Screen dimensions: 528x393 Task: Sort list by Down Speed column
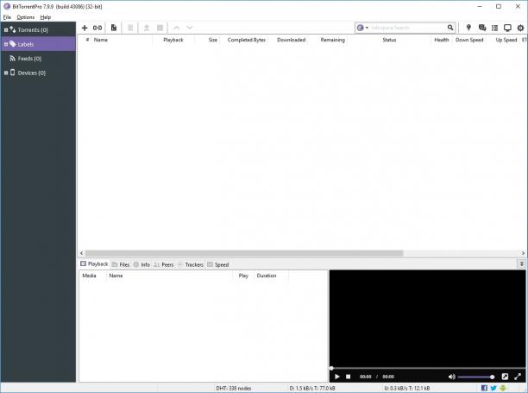pyautogui.click(x=469, y=40)
